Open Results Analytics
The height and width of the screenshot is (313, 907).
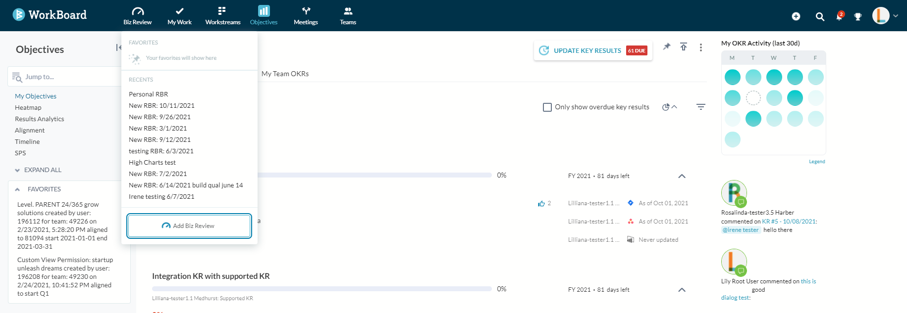pos(40,119)
